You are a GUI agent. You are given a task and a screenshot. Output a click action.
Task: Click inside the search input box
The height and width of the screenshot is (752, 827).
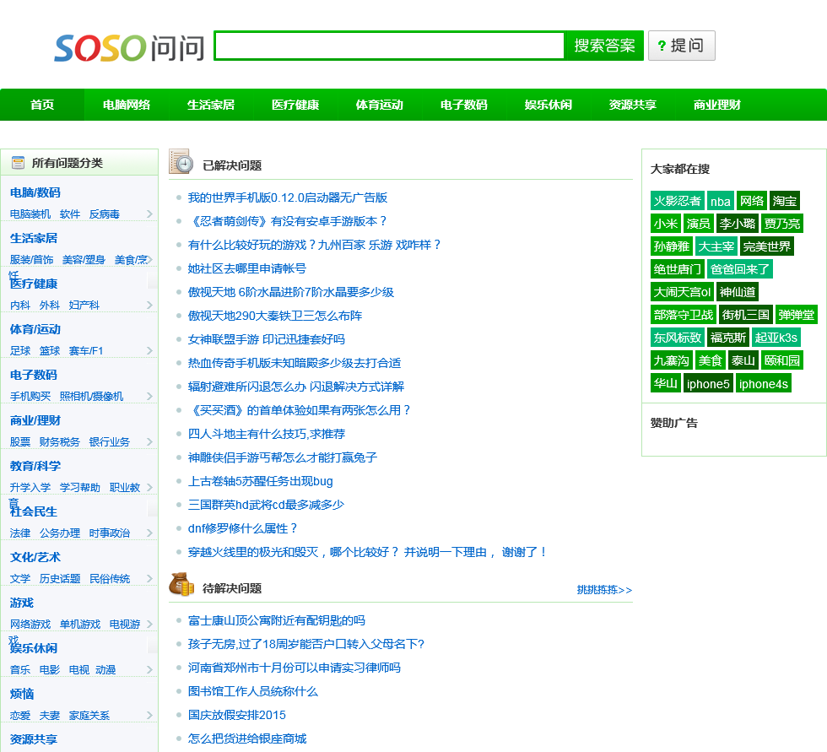point(390,46)
